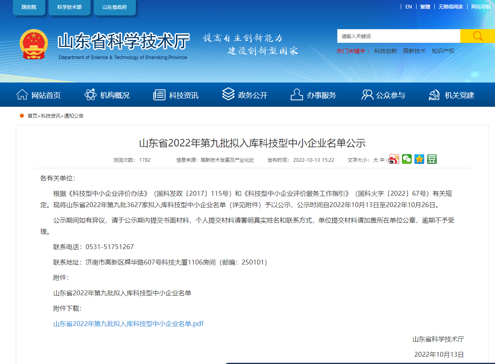Set text size to 大

[375, 160]
